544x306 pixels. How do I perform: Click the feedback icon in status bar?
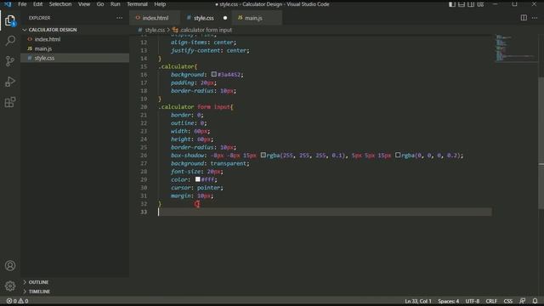point(522,301)
